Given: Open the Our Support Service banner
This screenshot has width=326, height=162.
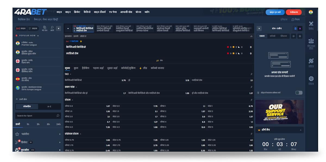Looking at the screenshot, I should (280, 112).
